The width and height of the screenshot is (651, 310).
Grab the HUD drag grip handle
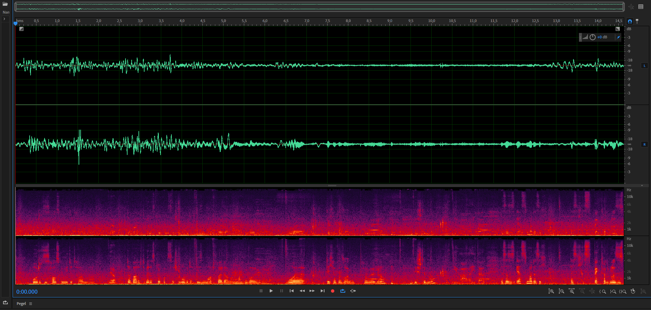(x=581, y=37)
